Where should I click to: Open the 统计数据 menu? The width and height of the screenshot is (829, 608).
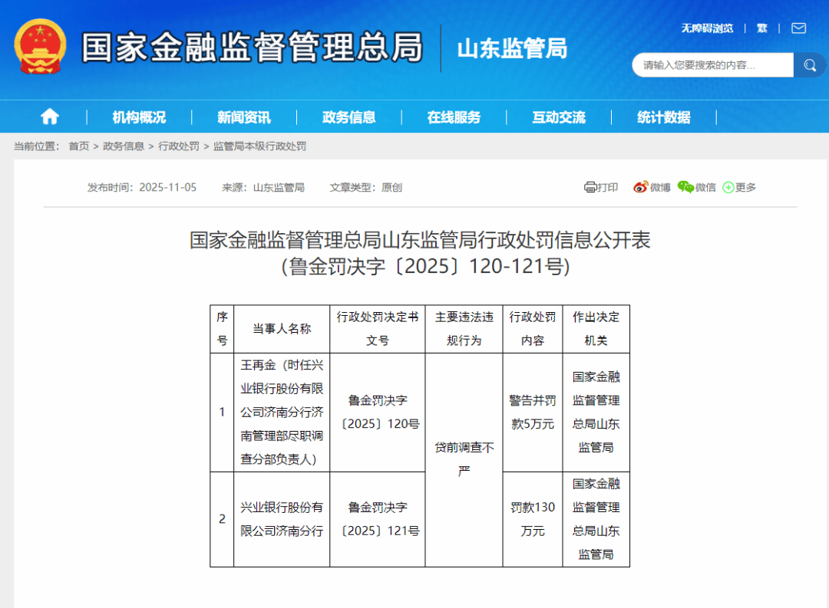662,116
